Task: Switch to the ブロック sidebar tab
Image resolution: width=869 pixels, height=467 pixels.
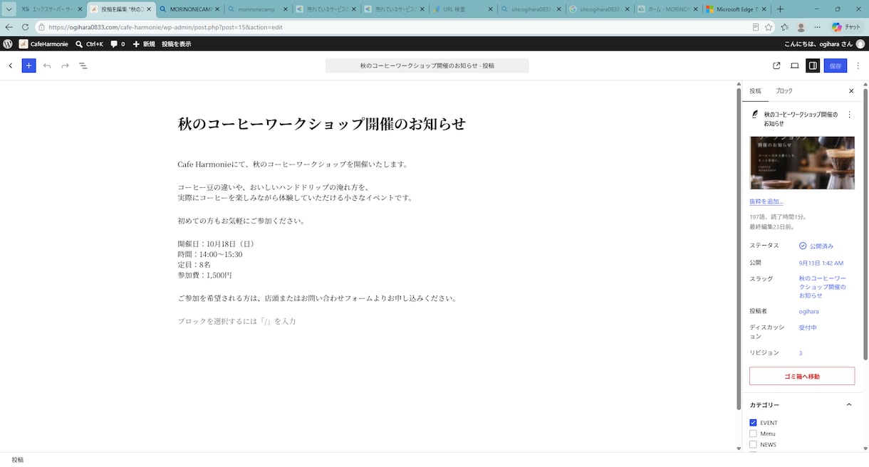Action: click(x=784, y=91)
